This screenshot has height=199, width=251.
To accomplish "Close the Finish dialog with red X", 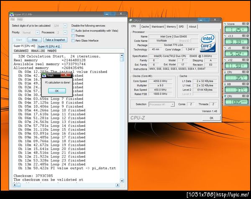I will pos(66,75).
